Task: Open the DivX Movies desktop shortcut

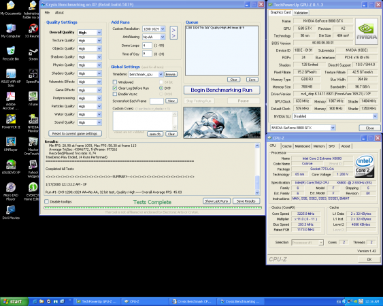Action: pyautogui.click(x=11, y=212)
